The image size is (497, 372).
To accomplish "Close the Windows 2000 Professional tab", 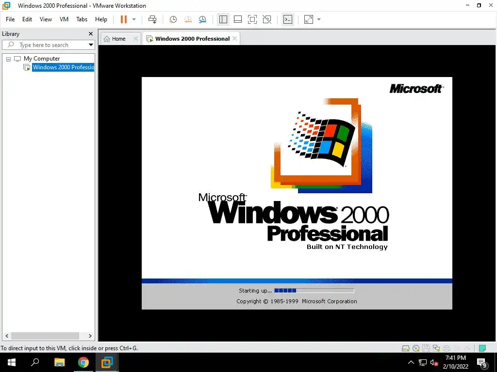I will pyautogui.click(x=234, y=39).
